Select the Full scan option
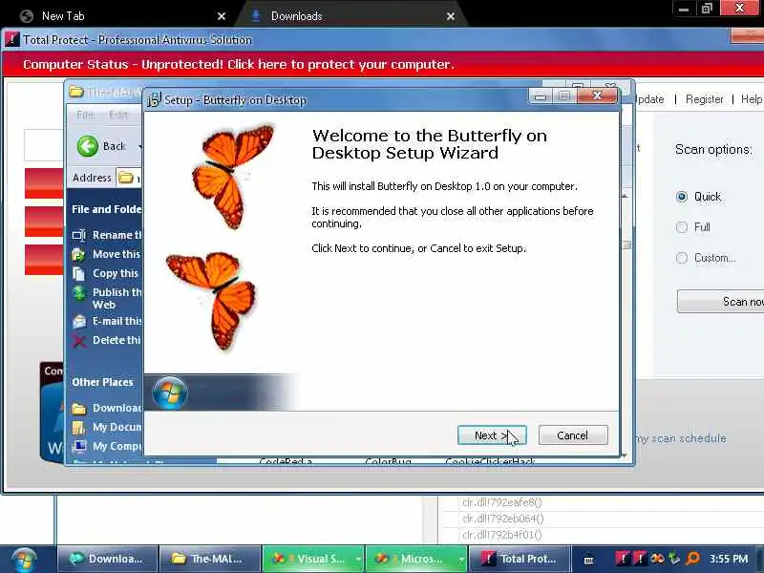The height and width of the screenshot is (573, 764). pos(682,227)
